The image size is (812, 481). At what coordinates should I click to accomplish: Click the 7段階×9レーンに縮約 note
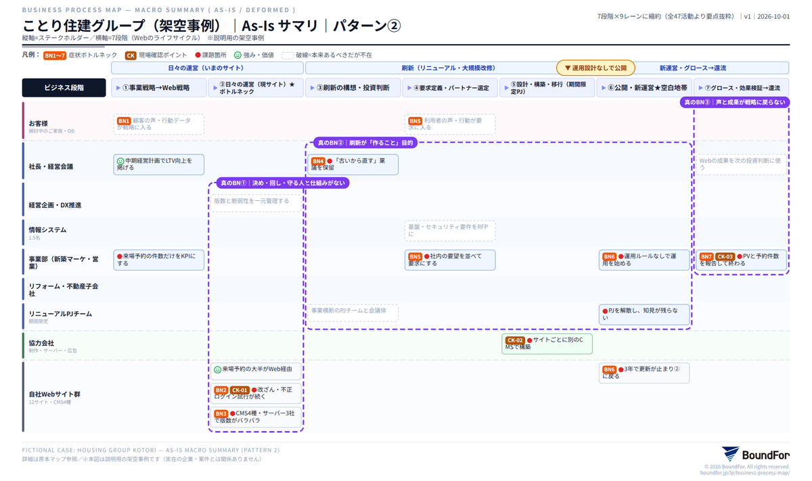click(667, 16)
